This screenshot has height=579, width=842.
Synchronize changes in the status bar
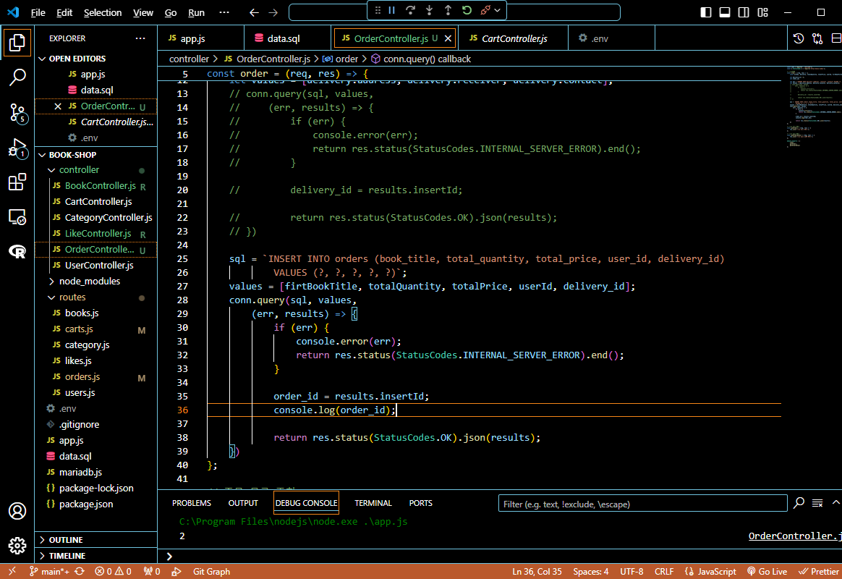tap(80, 572)
